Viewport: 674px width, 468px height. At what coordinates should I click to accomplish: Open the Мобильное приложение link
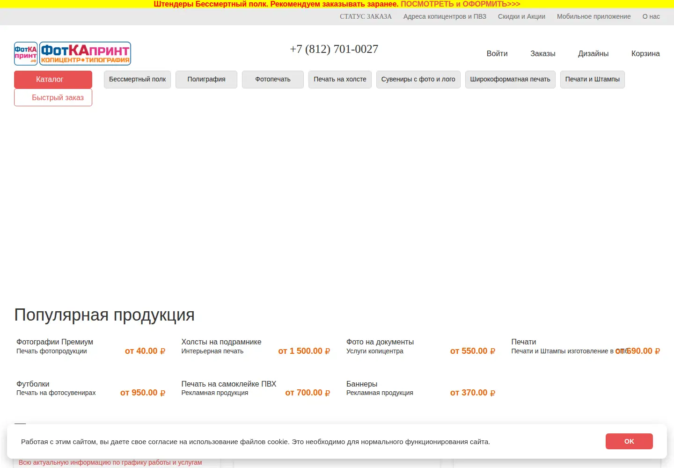point(594,16)
